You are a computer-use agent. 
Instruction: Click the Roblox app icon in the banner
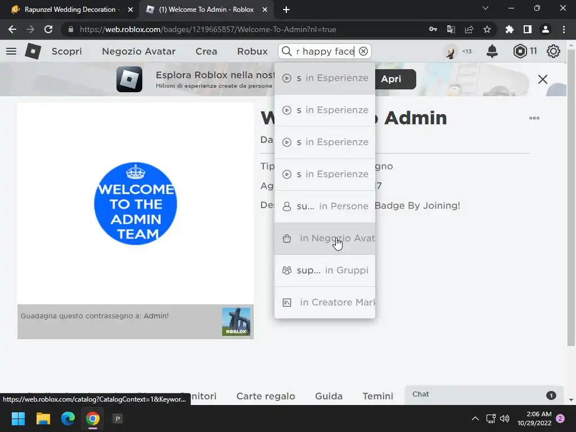point(129,79)
